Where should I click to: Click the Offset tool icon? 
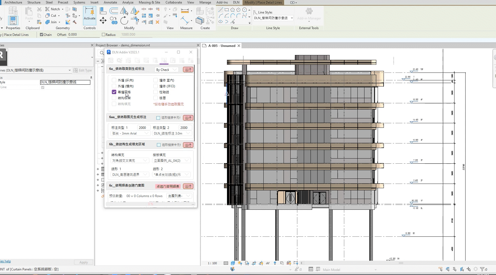click(x=114, y=11)
